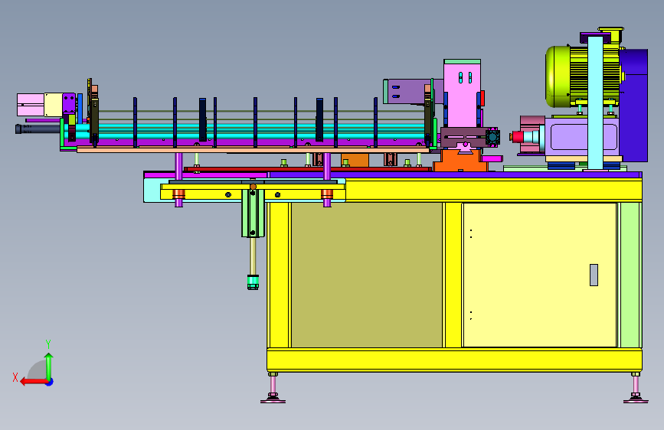
Task: Select the light cyan vertical bracket by the motor
Action: [x=595, y=103]
